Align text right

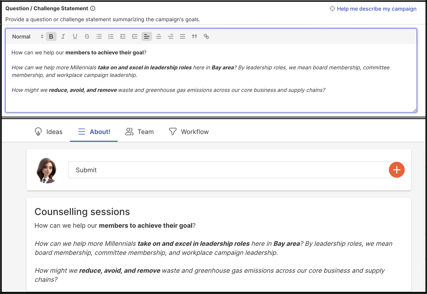point(170,36)
